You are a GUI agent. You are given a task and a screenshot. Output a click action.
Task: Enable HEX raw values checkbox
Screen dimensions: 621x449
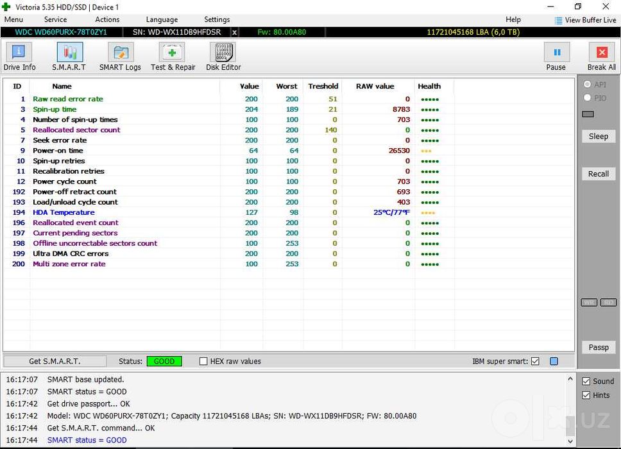pyautogui.click(x=203, y=361)
